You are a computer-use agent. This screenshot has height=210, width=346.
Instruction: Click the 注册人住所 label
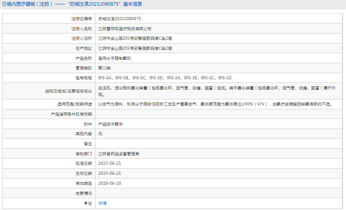pyautogui.click(x=82, y=38)
